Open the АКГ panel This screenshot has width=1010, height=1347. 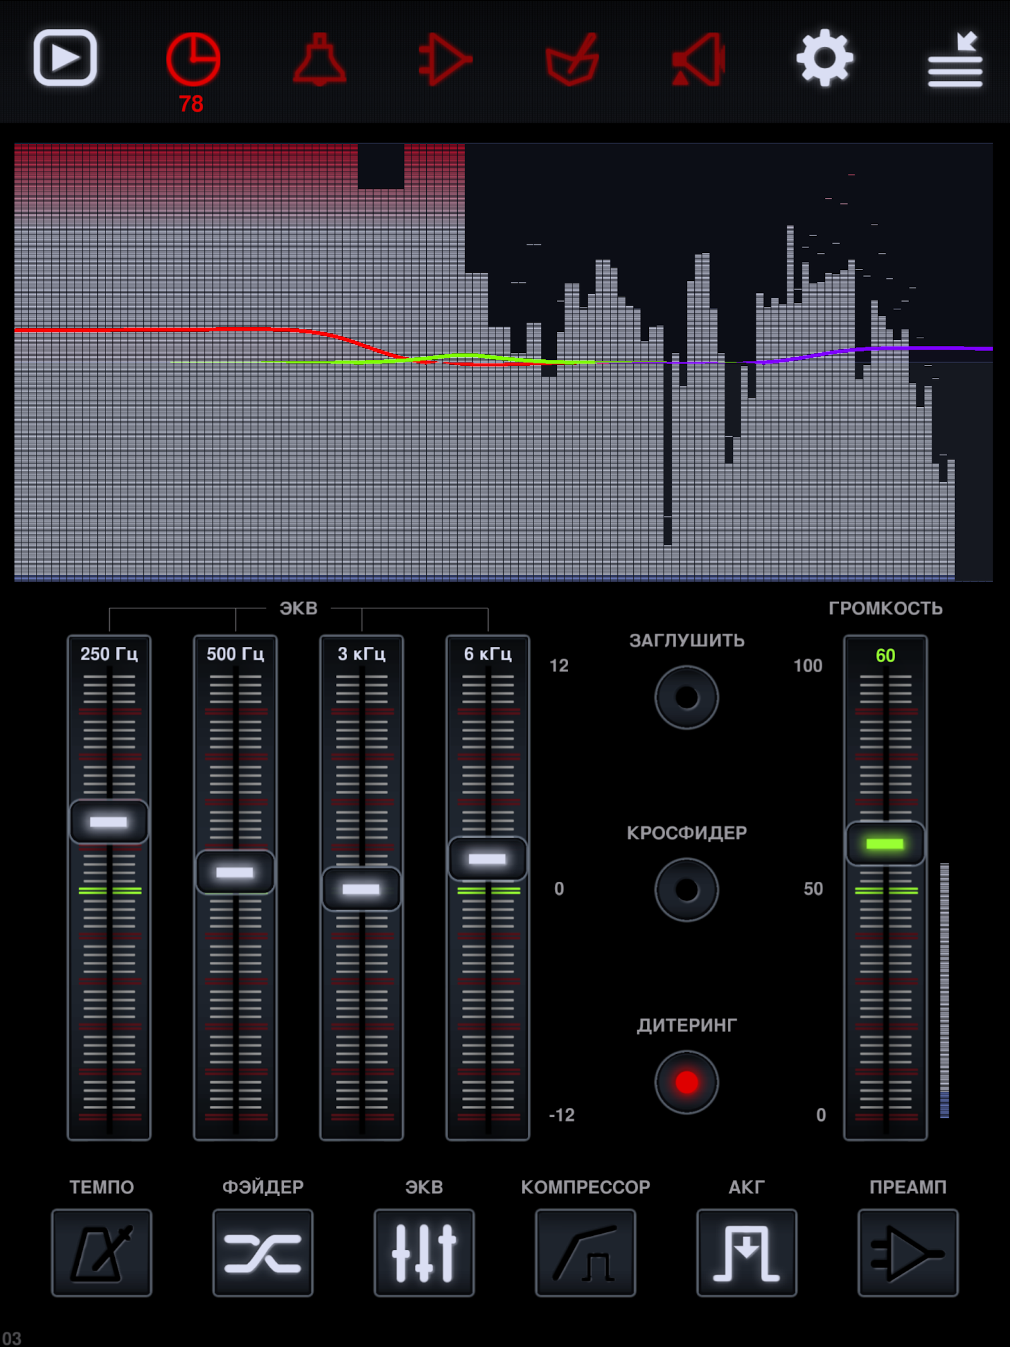click(747, 1253)
